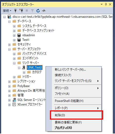115x134 pixels.
Task: Expand the PolyBase folder
Action: 9,86
